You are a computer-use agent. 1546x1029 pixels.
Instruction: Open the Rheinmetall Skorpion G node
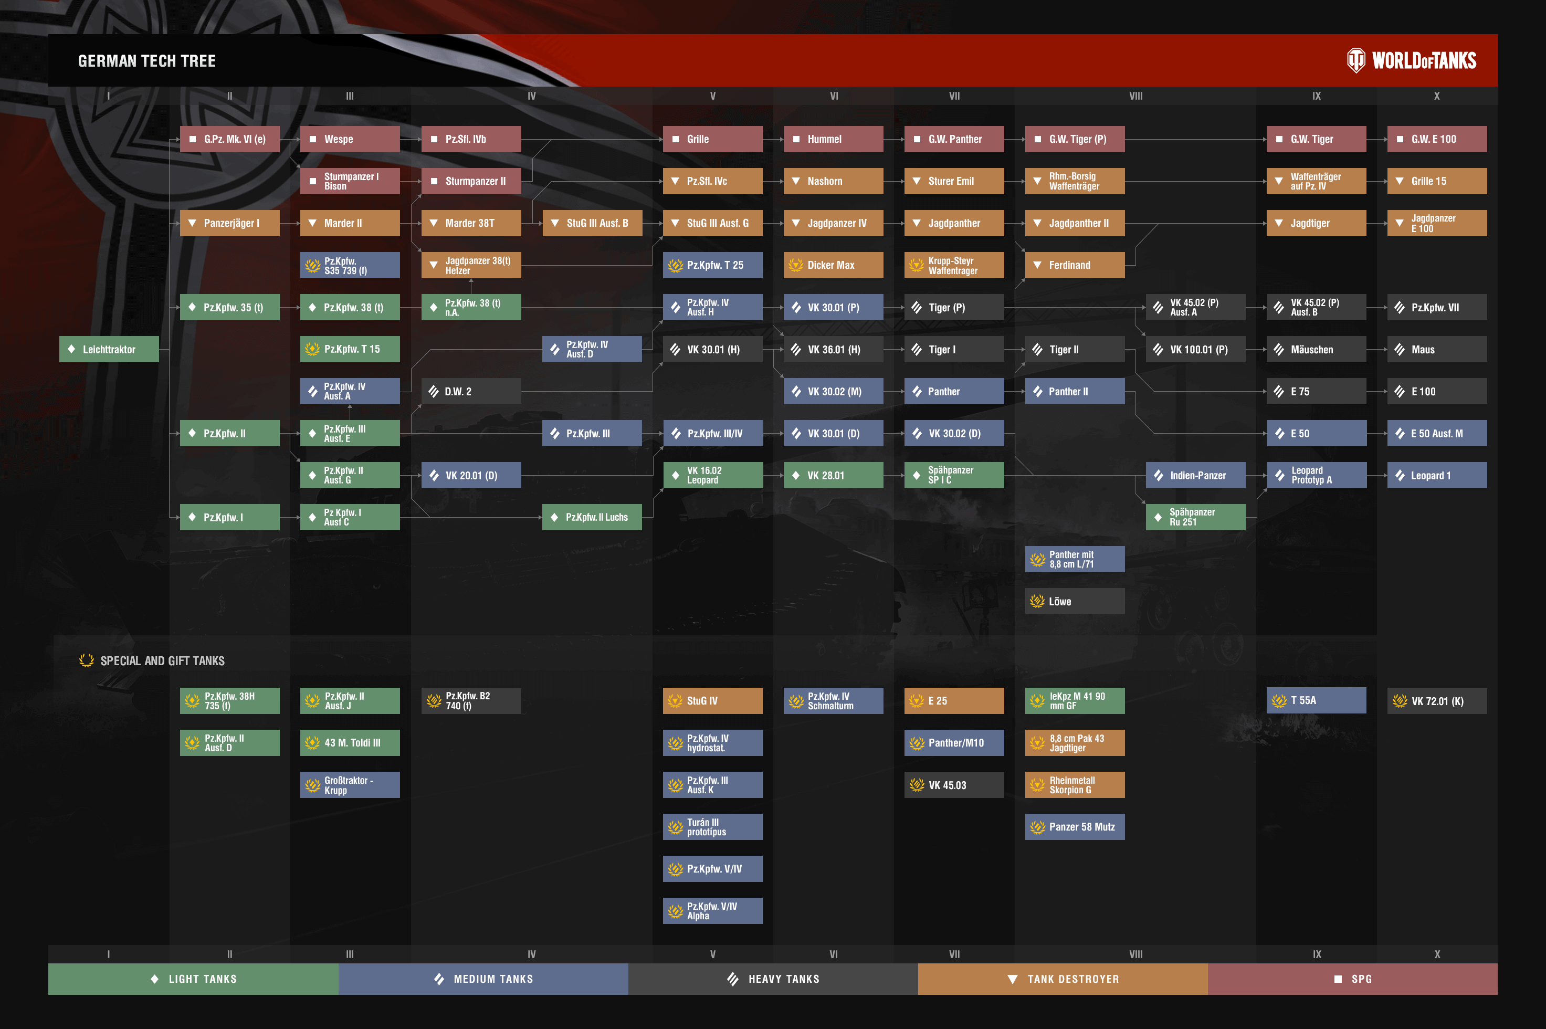click(1075, 785)
